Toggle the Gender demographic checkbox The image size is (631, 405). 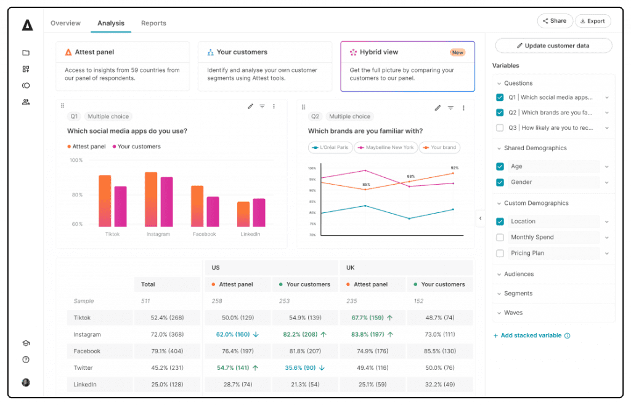(500, 182)
